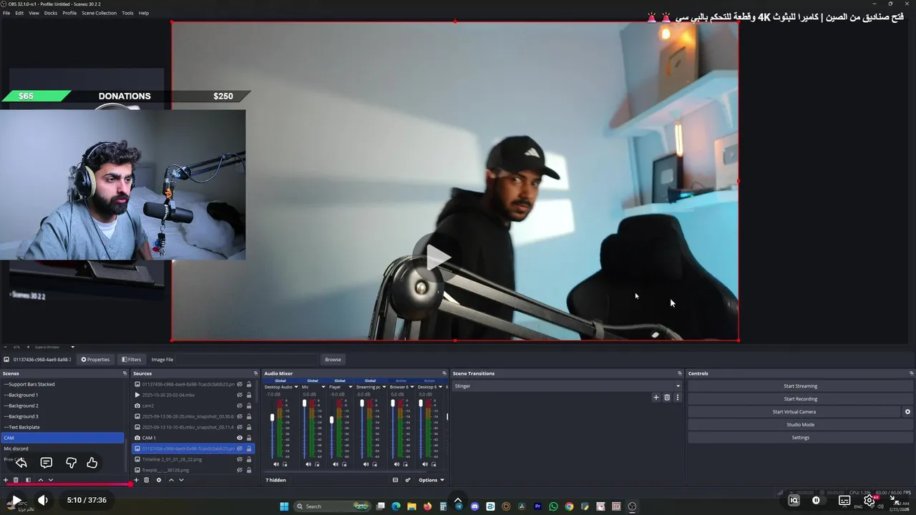916x515 pixels.
Task: Expand Desktop Audio channel dropdown
Action: (x=296, y=387)
